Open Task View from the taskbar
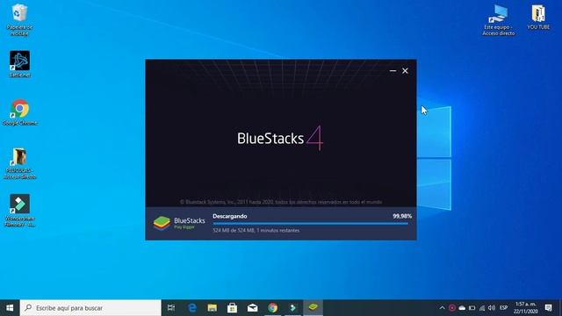 [171, 308]
